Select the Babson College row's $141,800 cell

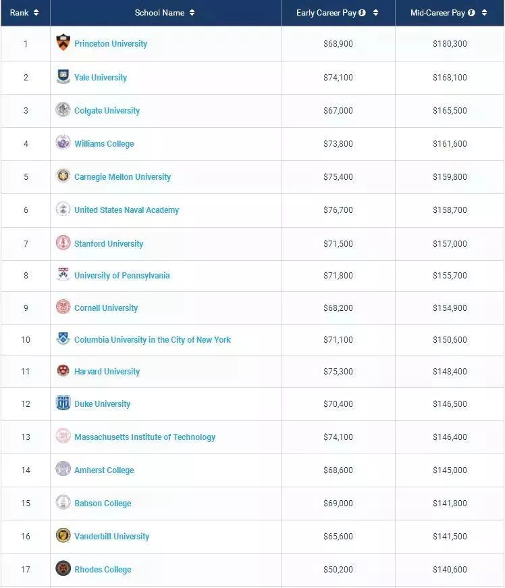pyautogui.click(x=450, y=503)
